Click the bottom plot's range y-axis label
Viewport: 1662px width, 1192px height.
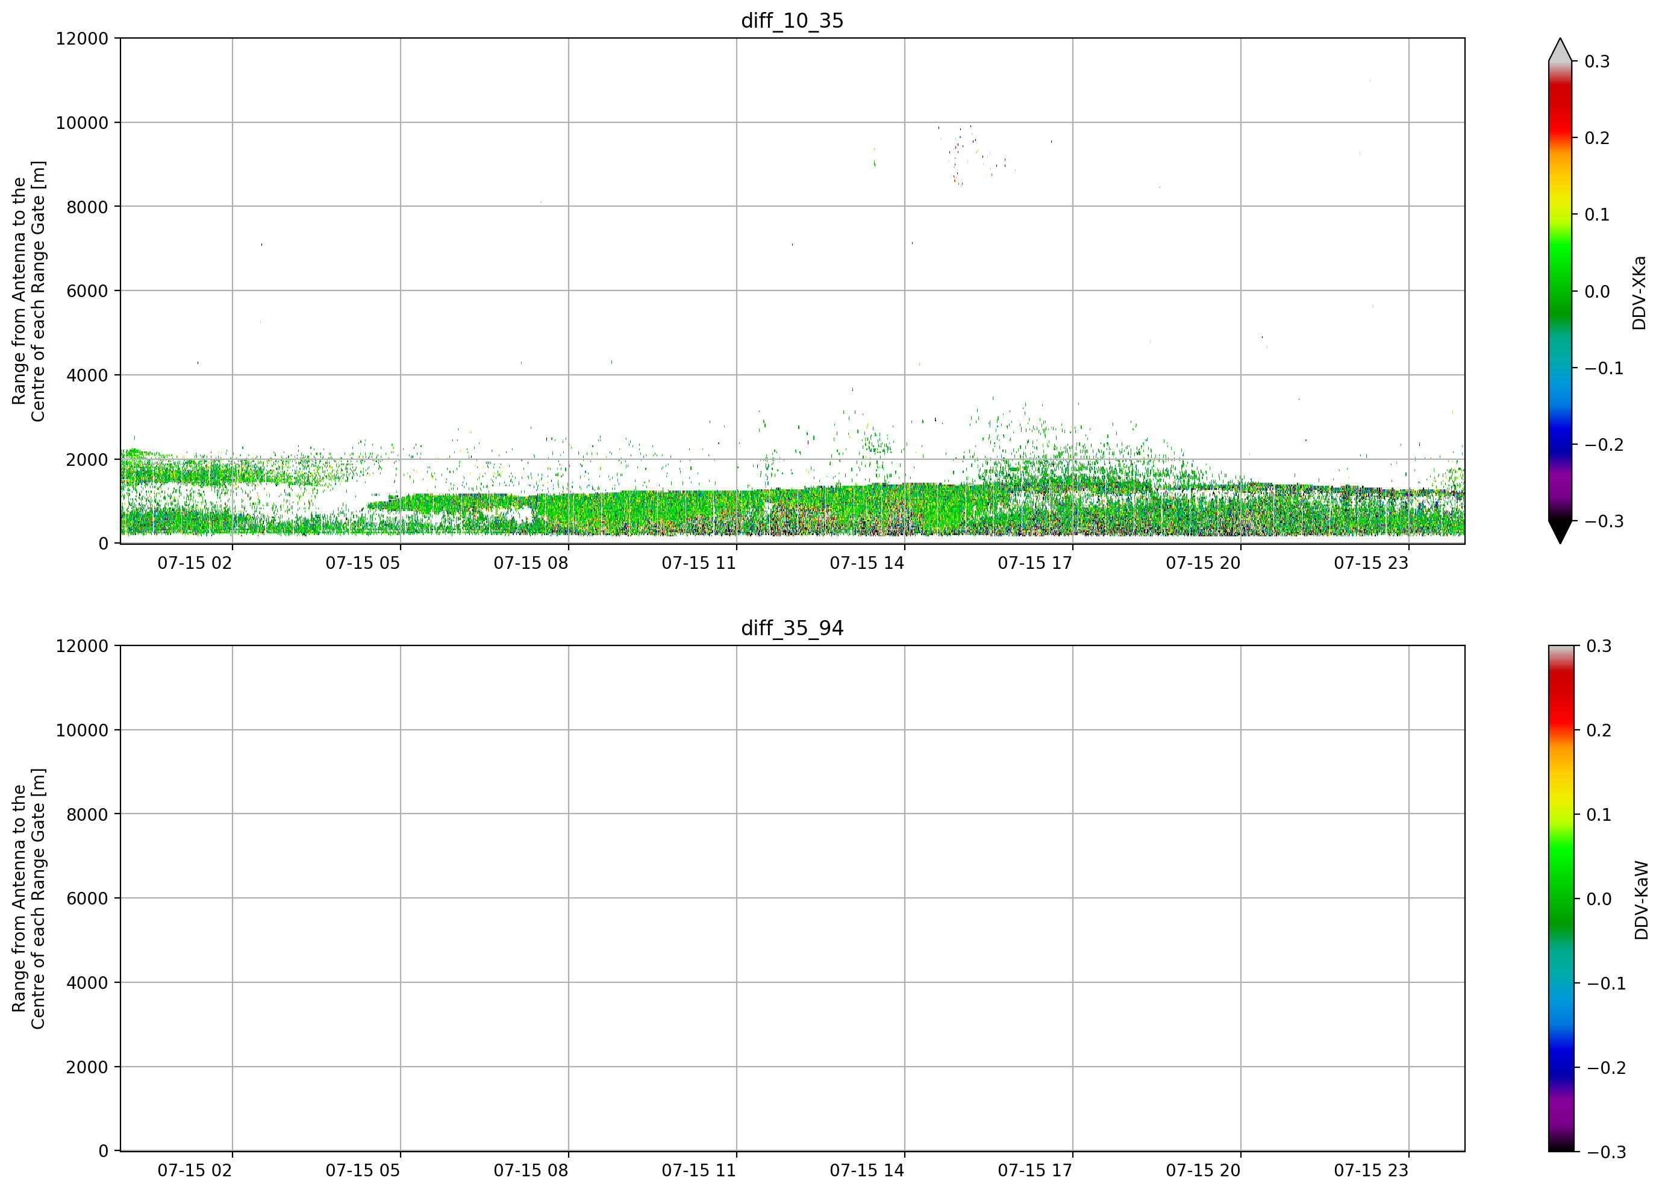point(28,898)
